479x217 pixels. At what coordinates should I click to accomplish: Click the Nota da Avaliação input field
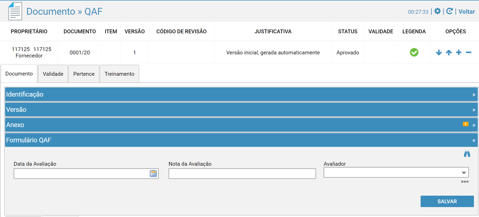242,174
